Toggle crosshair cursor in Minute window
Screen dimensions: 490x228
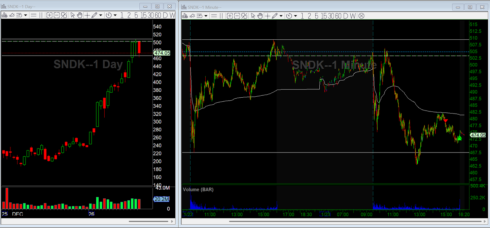point(268,15)
